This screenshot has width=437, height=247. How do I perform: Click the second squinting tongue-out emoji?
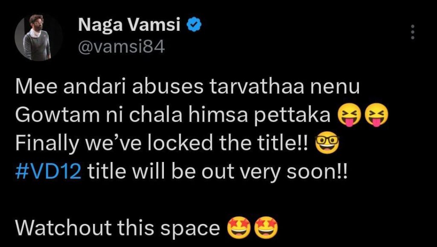(x=376, y=118)
